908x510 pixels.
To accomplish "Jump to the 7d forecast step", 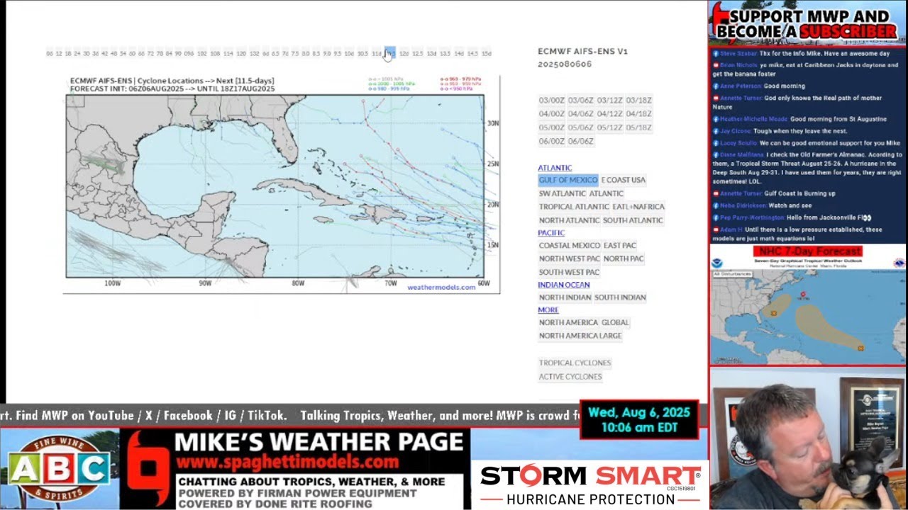I will point(285,54).
